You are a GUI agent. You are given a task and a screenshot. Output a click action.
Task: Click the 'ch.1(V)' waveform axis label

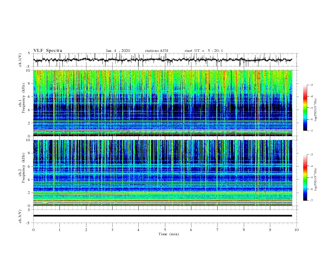[20, 60]
